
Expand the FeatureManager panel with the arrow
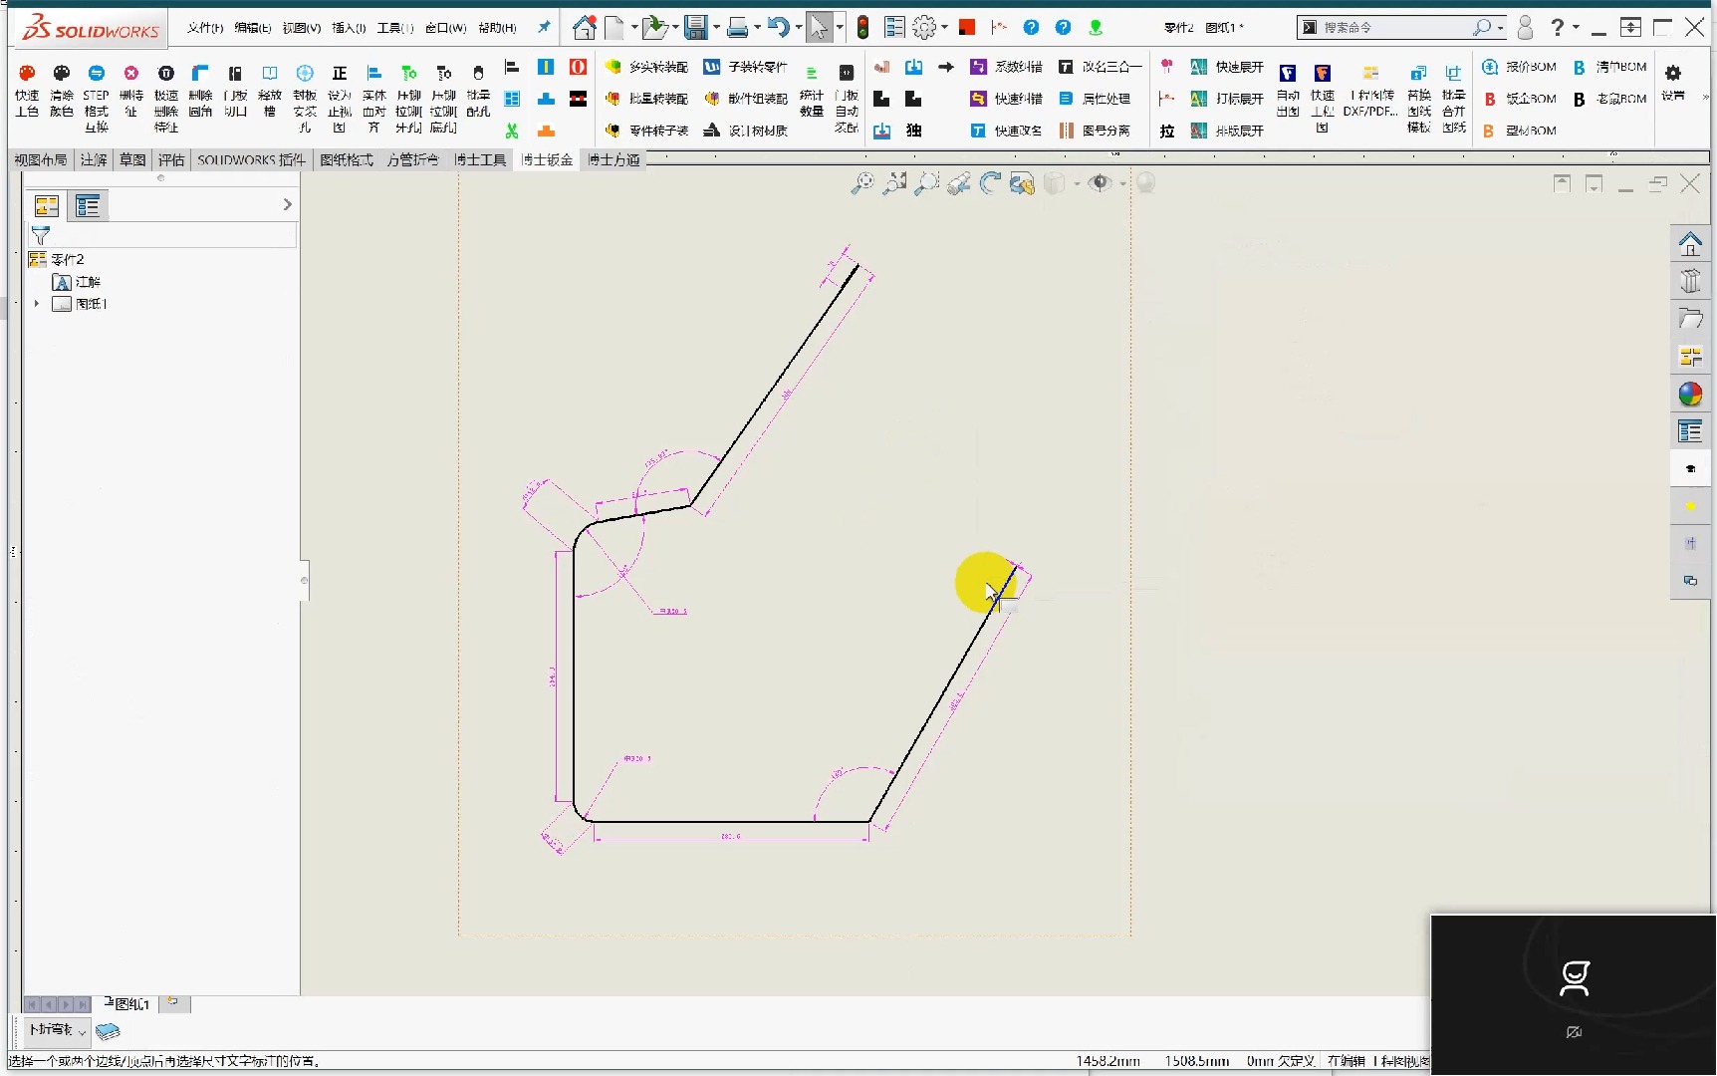[x=288, y=204]
